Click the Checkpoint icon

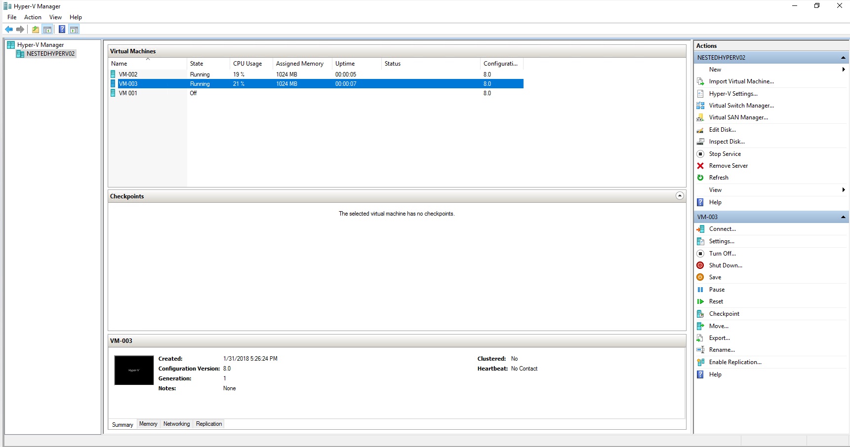point(700,314)
